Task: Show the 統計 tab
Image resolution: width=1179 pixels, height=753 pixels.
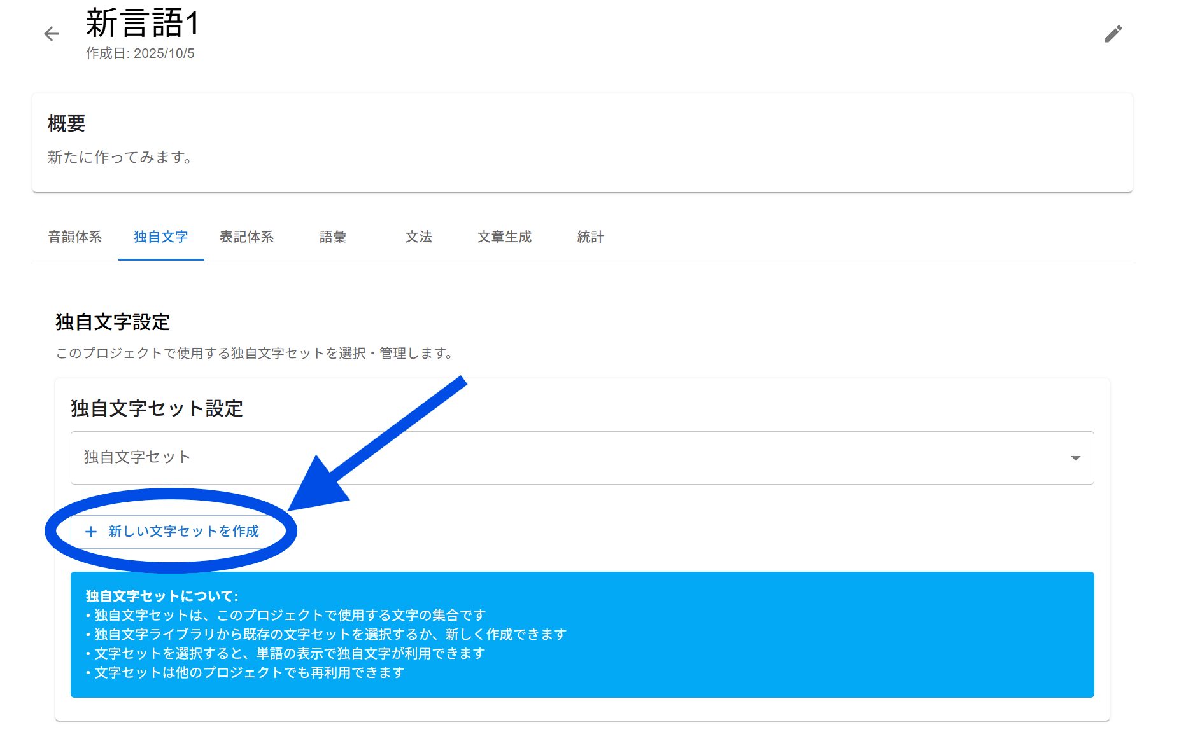Action: pyautogui.click(x=591, y=237)
